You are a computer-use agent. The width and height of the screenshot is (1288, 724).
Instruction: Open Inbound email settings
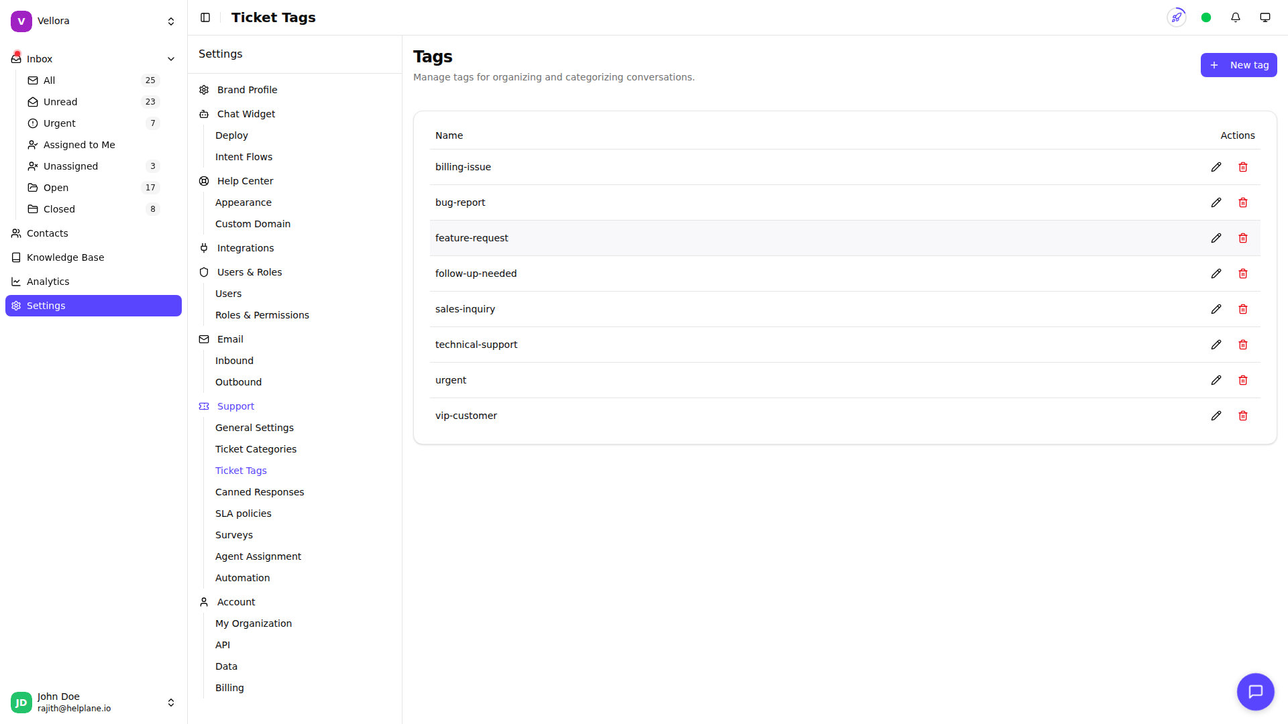234,361
